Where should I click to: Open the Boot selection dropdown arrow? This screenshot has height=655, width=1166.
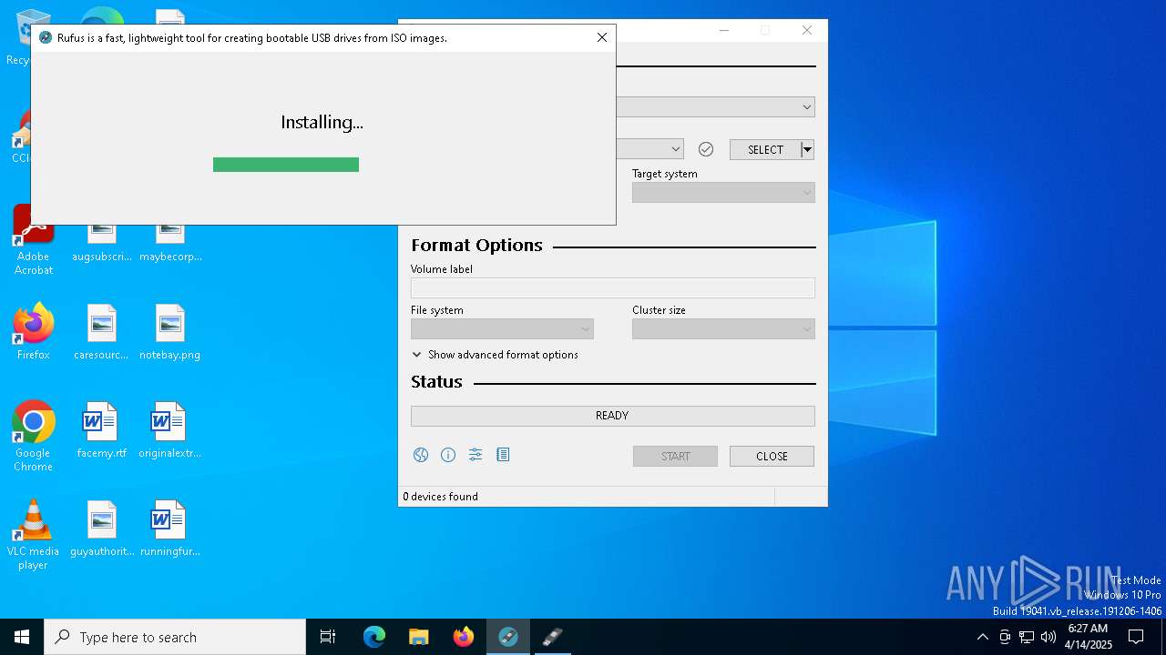676,149
